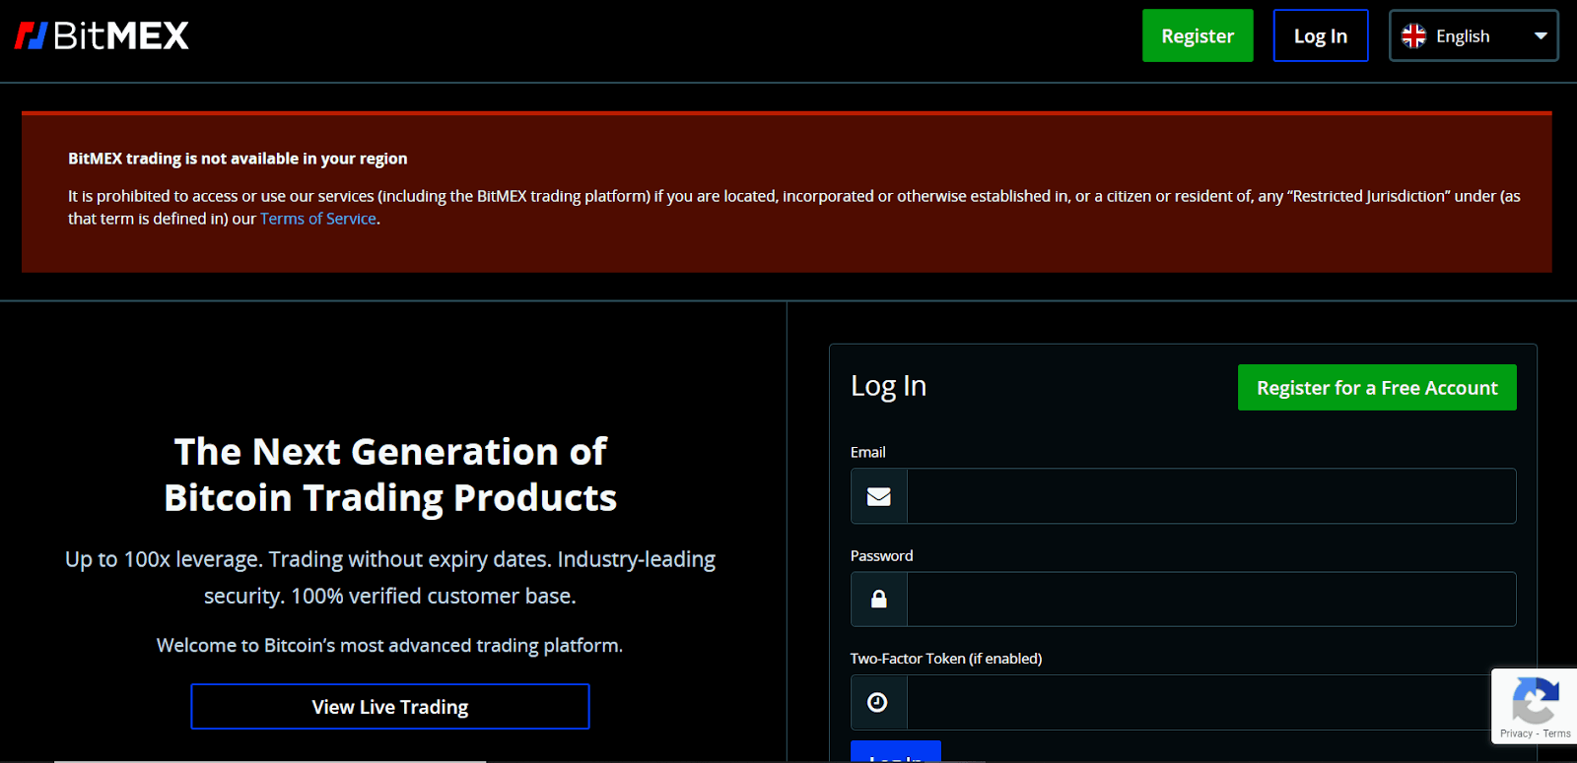Click the clock icon beside Two-Factor field
1577x763 pixels.
point(877,702)
